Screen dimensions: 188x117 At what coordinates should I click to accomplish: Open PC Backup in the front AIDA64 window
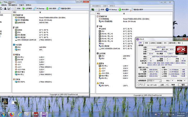pos(39,9)
